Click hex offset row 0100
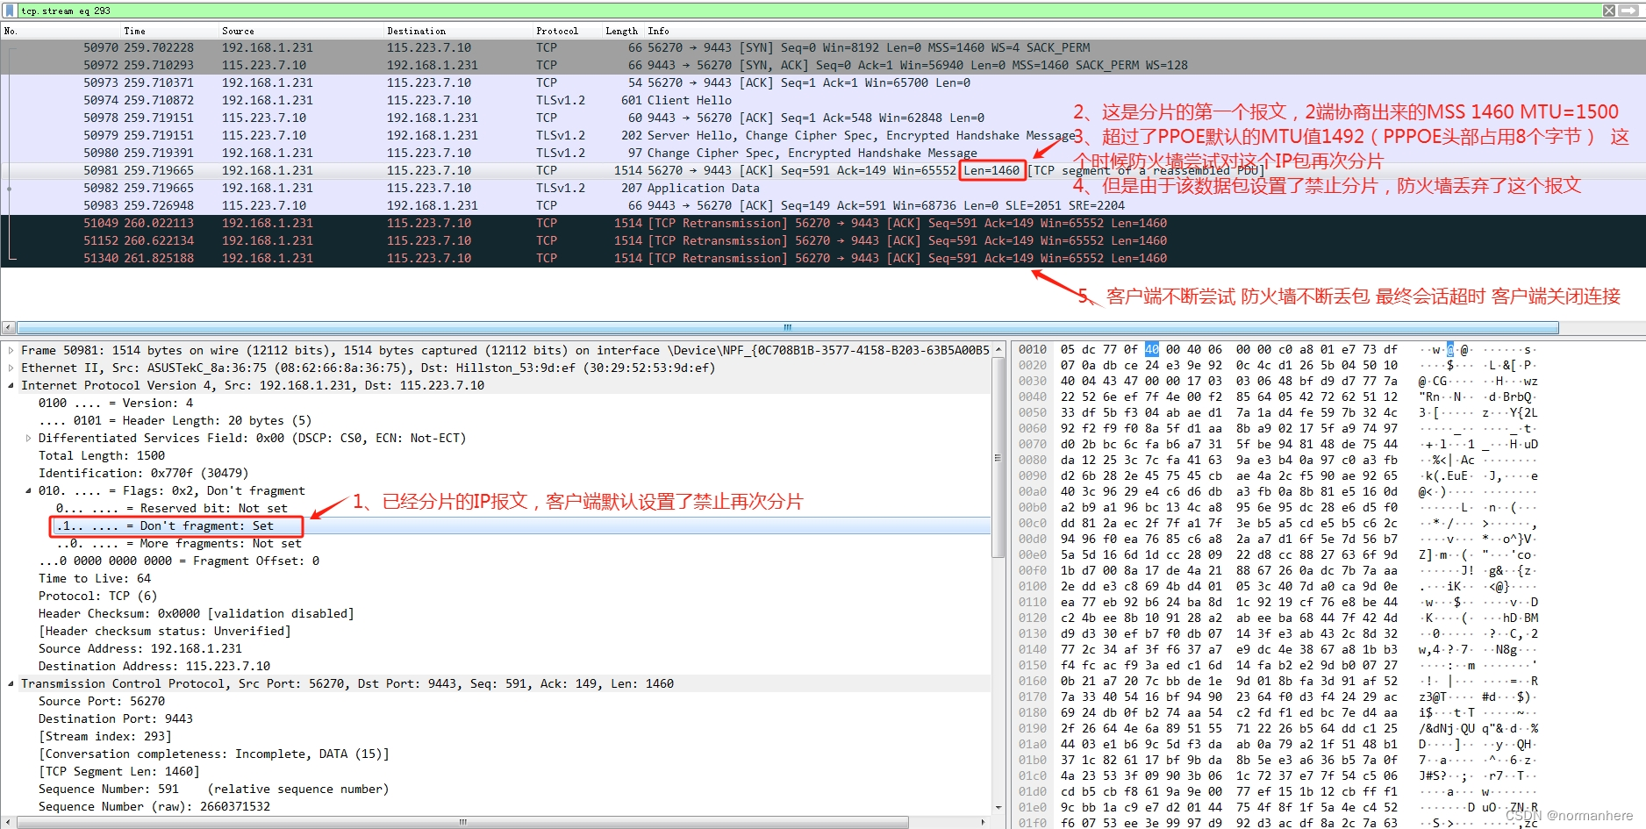The height and width of the screenshot is (829, 1646). tap(1032, 586)
